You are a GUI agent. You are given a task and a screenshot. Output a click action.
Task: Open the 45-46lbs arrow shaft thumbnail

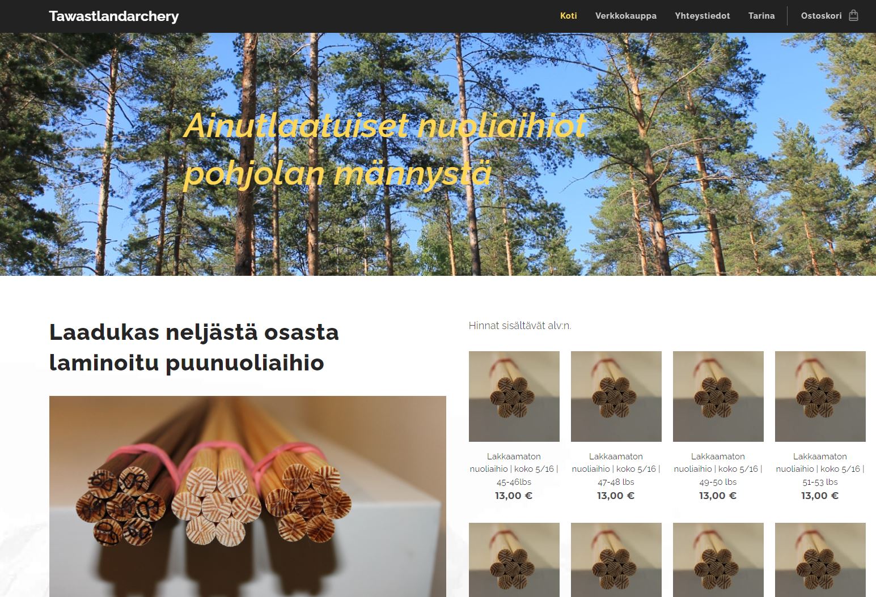point(514,396)
